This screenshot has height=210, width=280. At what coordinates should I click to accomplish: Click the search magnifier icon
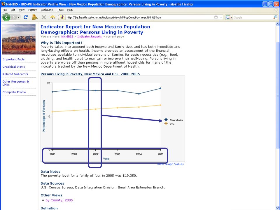click(x=275, y=17)
